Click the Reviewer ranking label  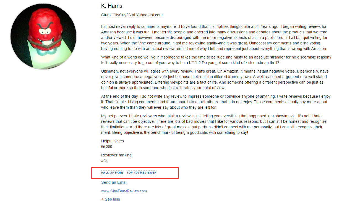point(116,155)
